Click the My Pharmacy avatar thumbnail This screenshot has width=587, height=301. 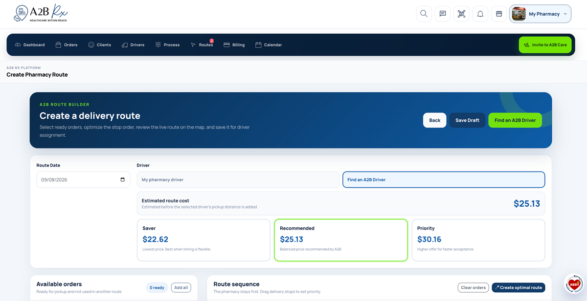pos(519,14)
